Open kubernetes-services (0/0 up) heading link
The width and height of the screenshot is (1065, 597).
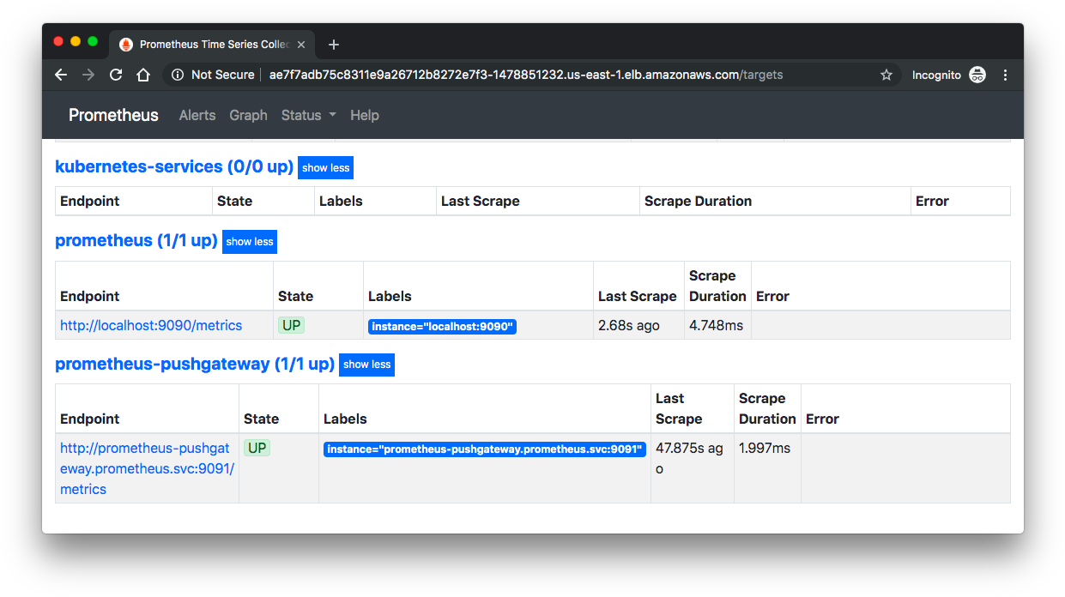[174, 166]
